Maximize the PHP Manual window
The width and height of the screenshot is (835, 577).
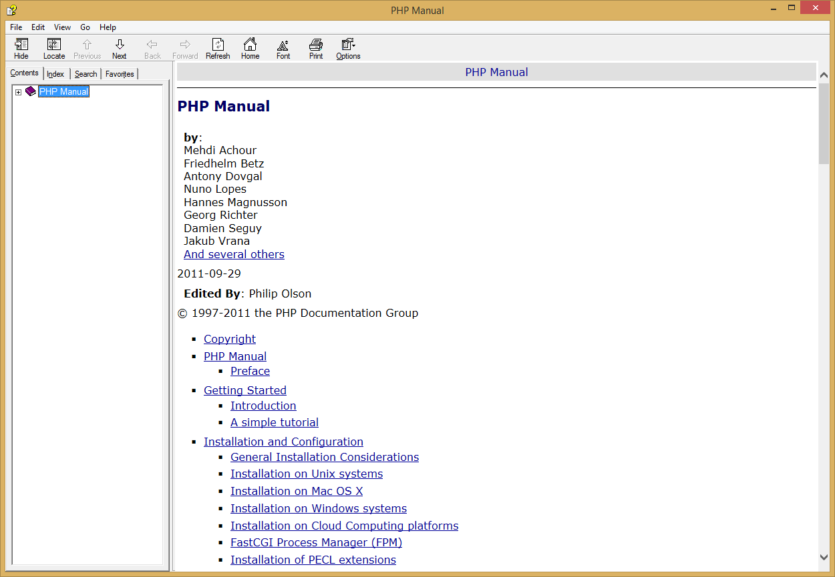(x=792, y=8)
